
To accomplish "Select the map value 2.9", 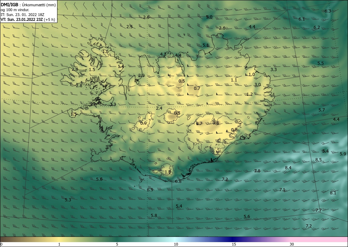I will click(x=141, y=76).
